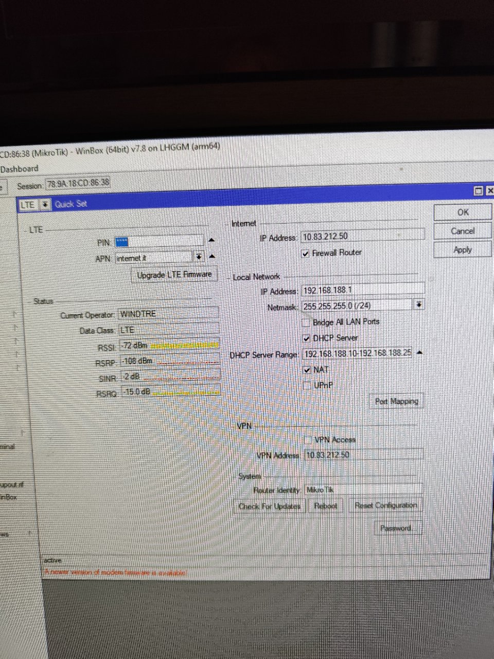Click the Cancel button
Image resolution: width=494 pixels, height=659 pixels.
[x=463, y=231]
